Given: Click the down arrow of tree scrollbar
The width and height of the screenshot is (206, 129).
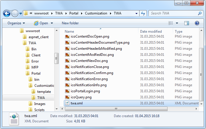Looking at the screenshot, I should pyautogui.click(x=57, y=109).
